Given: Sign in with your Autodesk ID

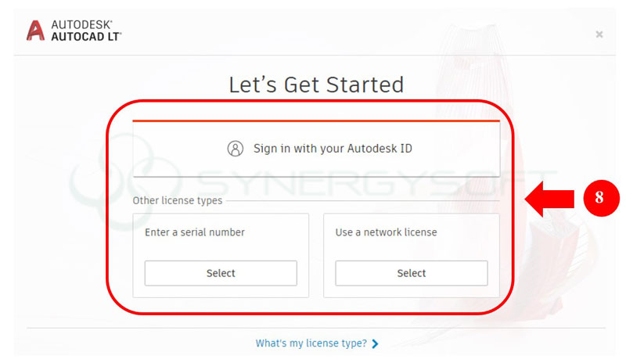Looking at the screenshot, I should click(x=316, y=149).
